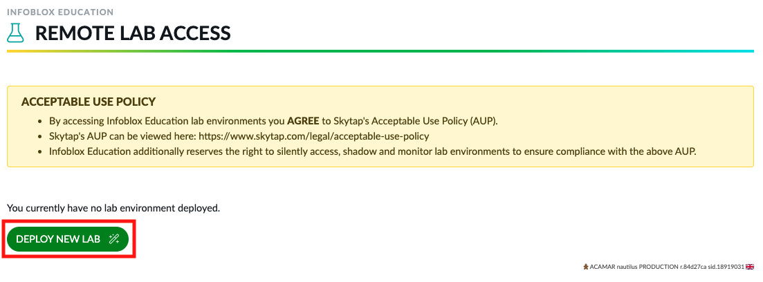Click the gingerbread man footer icon

(x=585, y=266)
